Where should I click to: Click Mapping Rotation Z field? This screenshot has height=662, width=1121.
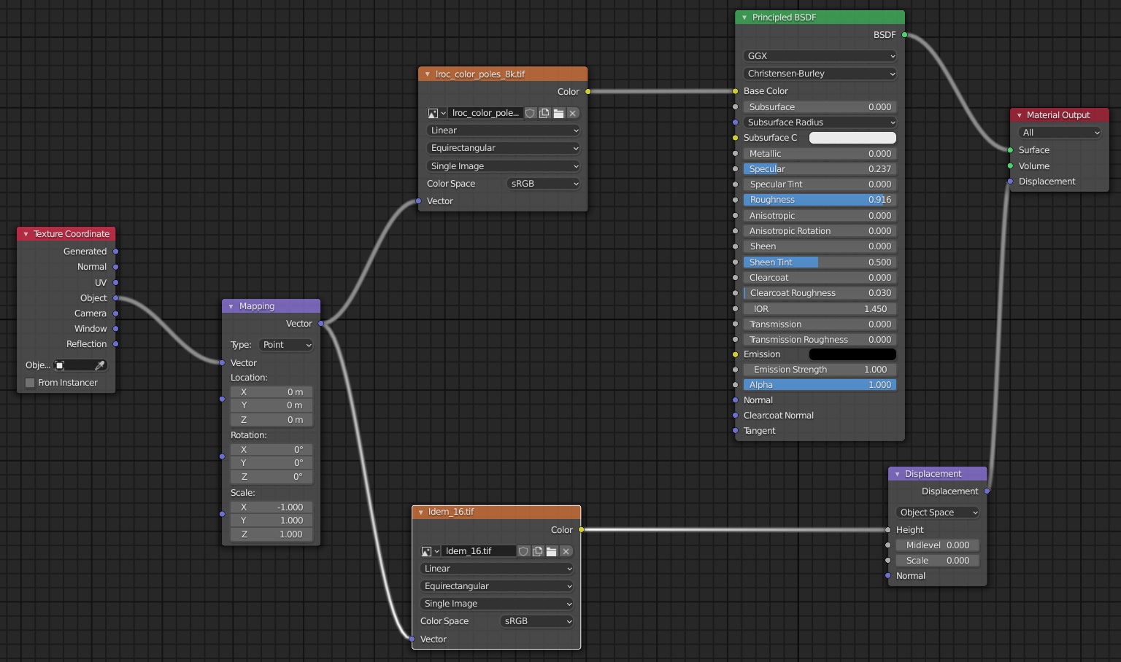coord(271,477)
